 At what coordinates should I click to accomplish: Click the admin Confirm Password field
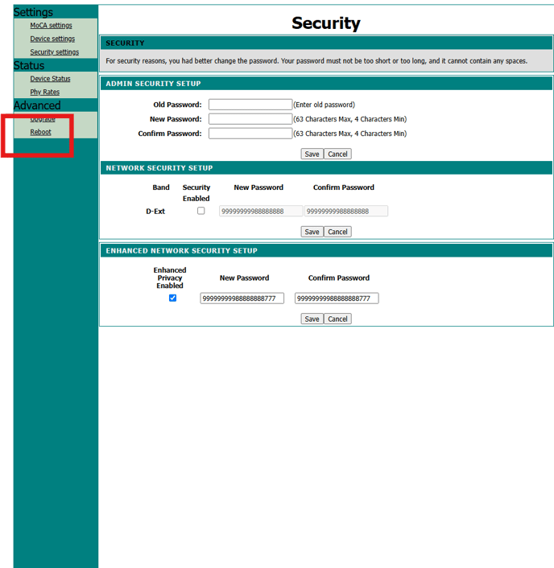[x=250, y=134]
